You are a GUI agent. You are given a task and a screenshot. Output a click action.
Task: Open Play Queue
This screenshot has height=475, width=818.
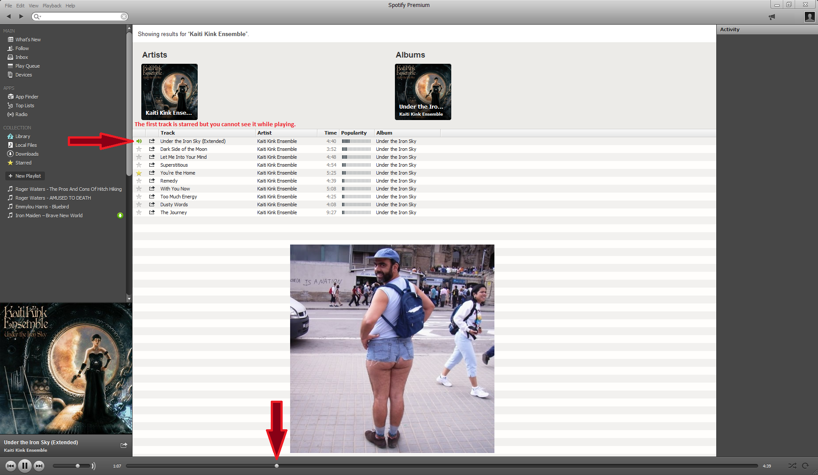click(x=27, y=66)
